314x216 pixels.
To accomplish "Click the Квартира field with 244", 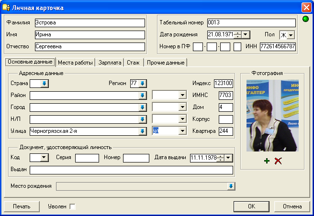I will (226, 131).
